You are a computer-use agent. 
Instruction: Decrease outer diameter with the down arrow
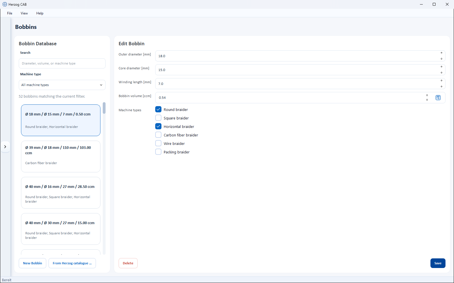click(442, 59)
